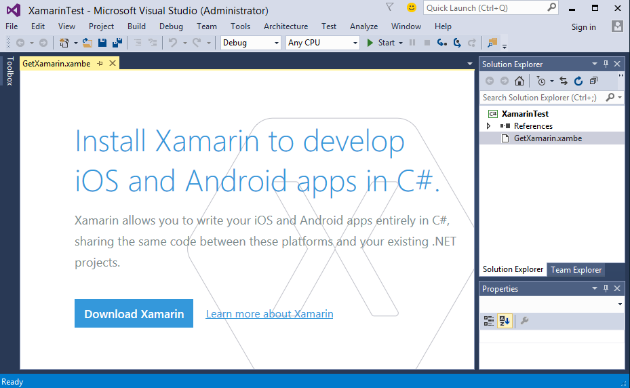Screen dimensions: 630x388
Task: Select GetXamarin.xambe in Solution Explorer
Action: click(x=548, y=138)
